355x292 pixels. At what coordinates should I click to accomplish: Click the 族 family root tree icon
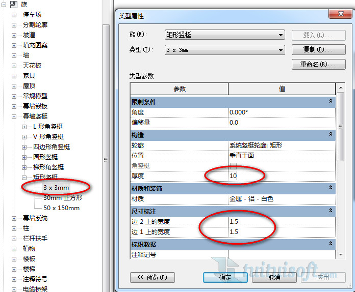(x=13, y=5)
